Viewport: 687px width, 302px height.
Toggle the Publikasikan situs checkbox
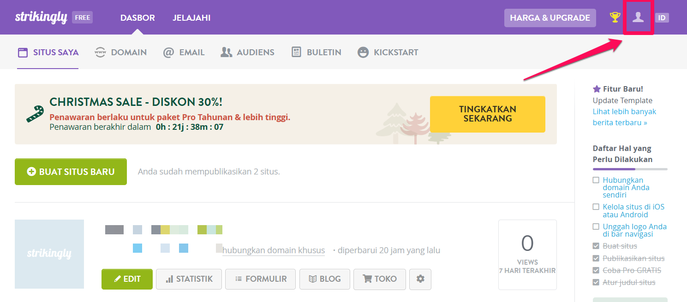pyautogui.click(x=596, y=258)
